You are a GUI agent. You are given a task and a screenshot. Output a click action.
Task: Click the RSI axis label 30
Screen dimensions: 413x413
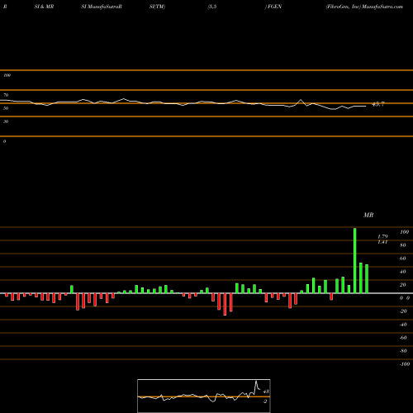[6, 121]
